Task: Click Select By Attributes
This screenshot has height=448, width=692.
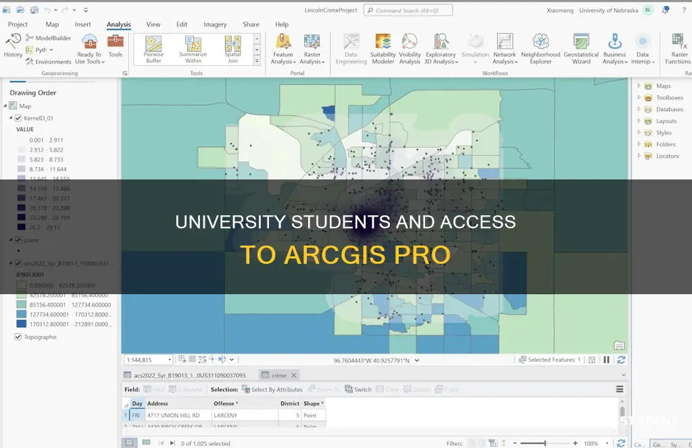Action: click(272, 389)
